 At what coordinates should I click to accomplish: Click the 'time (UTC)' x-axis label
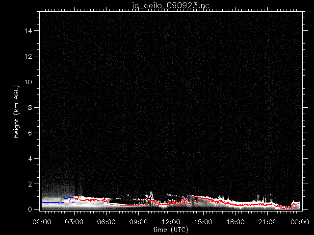pos(170,229)
